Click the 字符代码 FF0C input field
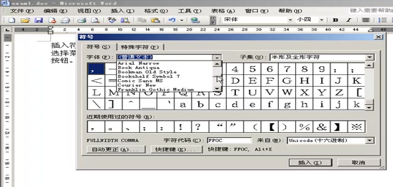The width and height of the screenshot is (393, 187). (229, 140)
